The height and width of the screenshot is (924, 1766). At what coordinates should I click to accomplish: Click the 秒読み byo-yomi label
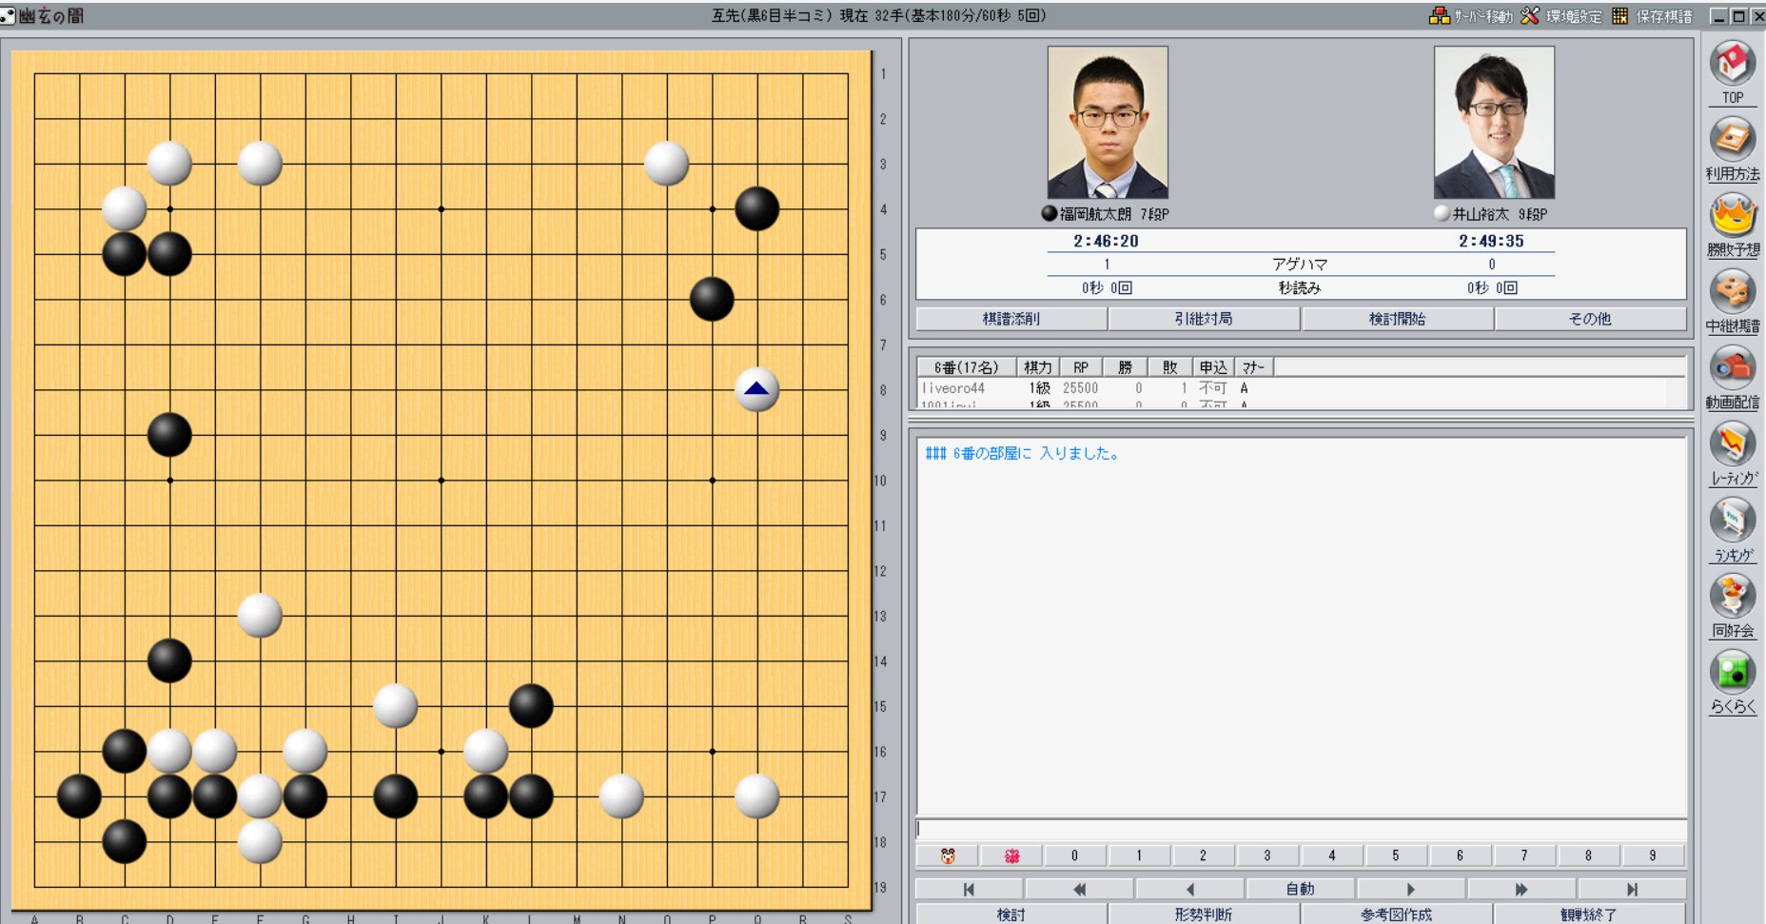1300,288
